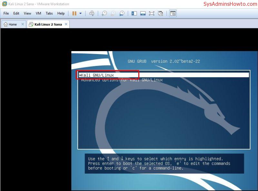Click the console view icon
This screenshot has width=258, height=191.
pos(173,14)
